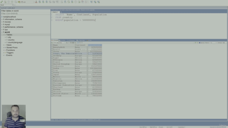
Task: Add a new query tab with plus button
Action: [x=61, y=12]
